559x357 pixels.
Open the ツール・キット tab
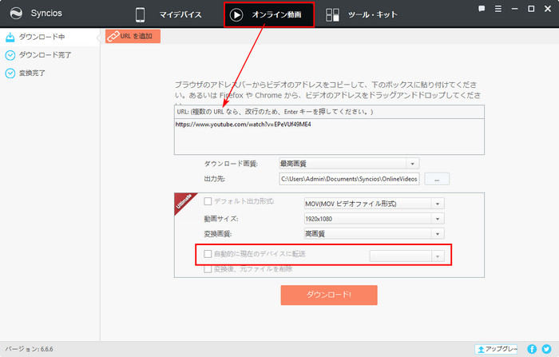(x=362, y=14)
